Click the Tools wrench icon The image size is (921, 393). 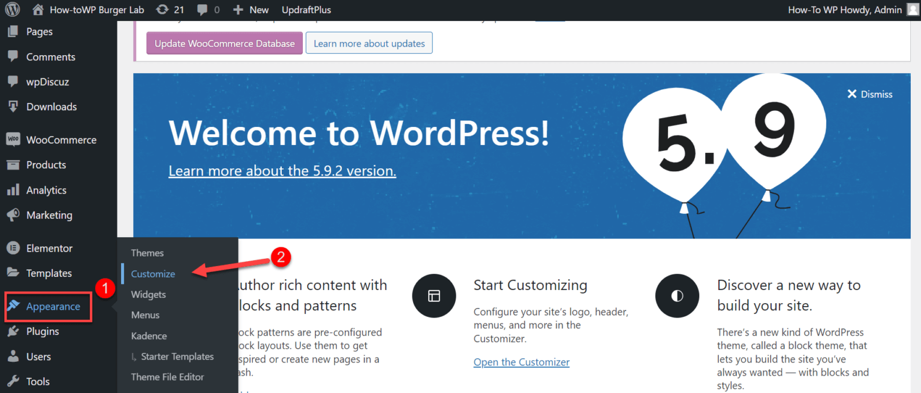pyautogui.click(x=13, y=382)
